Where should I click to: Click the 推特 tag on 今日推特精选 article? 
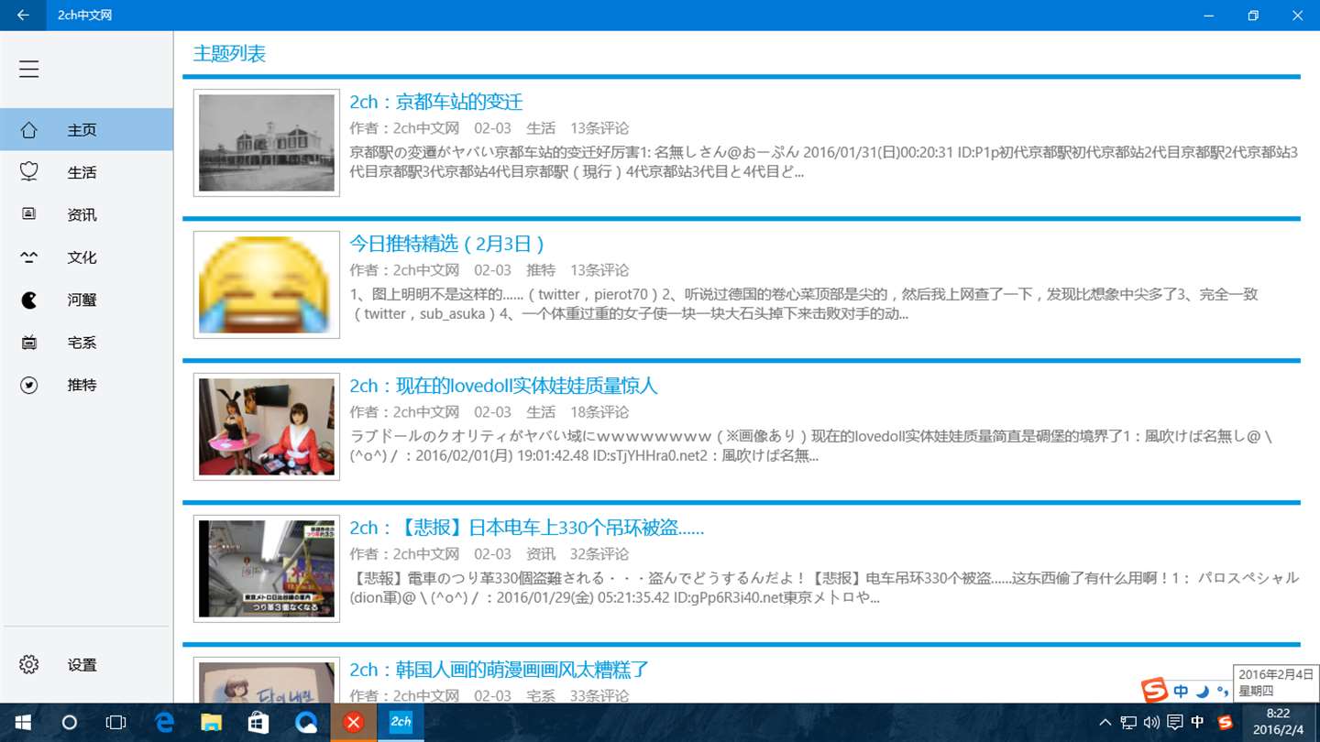541,270
